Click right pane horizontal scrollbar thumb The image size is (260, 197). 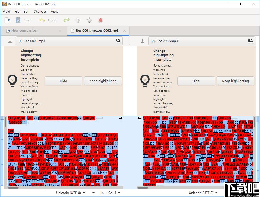pyautogui.click(x=143, y=188)
